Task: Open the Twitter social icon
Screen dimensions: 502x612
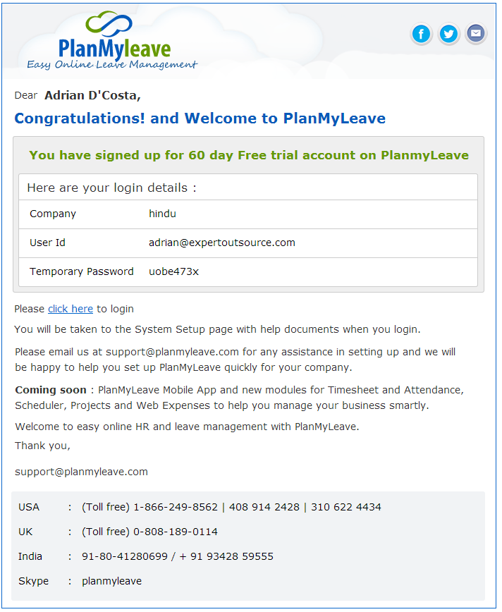Action: click(x=448, y=34)
